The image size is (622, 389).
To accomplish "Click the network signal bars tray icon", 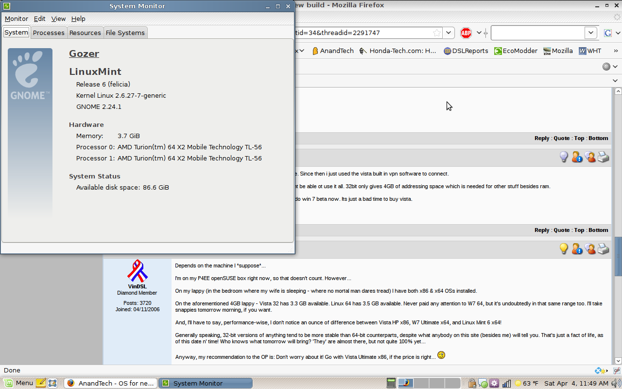I will tap(506, 383).
